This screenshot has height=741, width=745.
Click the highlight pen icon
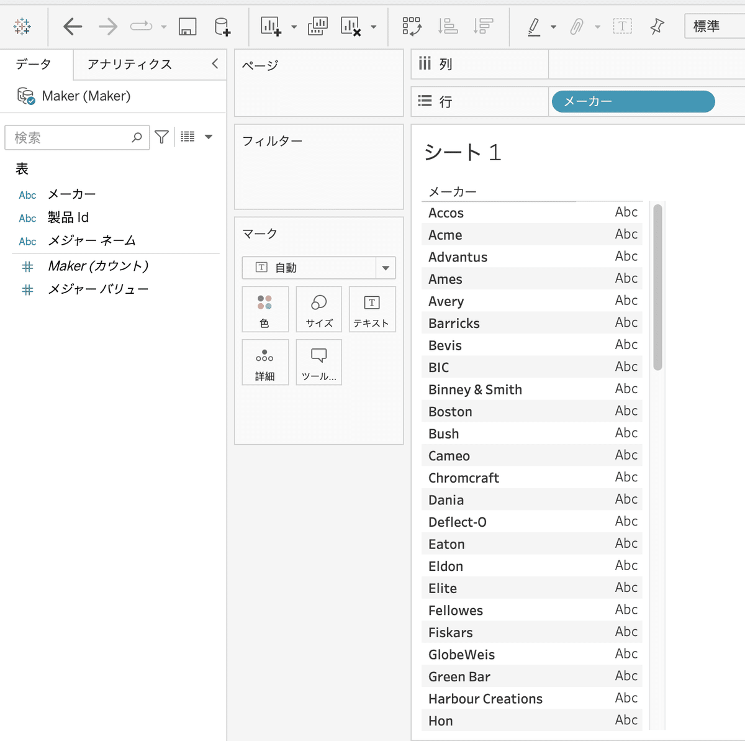534,26
